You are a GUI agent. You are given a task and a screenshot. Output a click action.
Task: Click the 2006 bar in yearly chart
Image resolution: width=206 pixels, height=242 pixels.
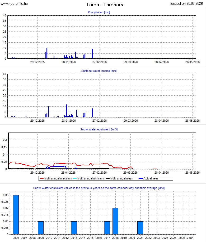16,214
